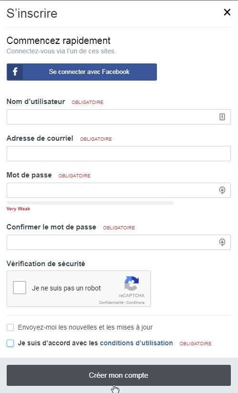This screenshot has height=393, width=238.
Task: Focus the Mot de passe input field
Action: (118, 190)
